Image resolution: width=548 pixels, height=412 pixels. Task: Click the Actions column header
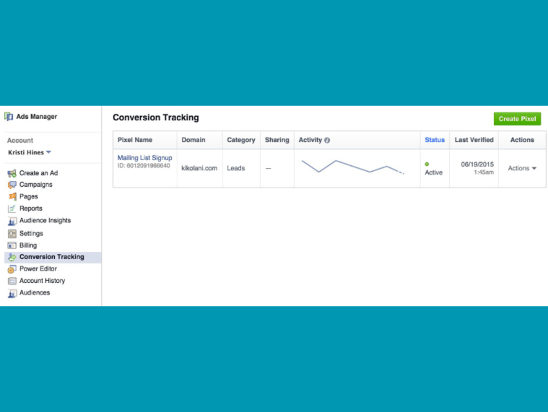[x=522, y=140]
